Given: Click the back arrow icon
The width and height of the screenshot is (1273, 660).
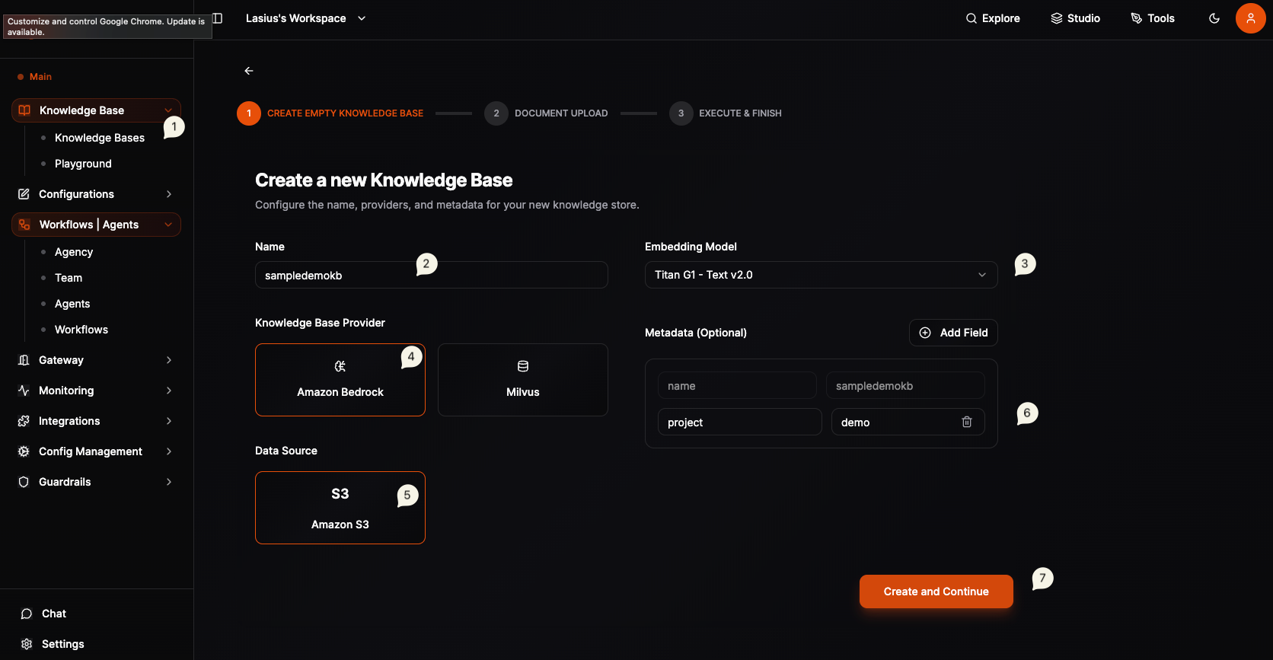Looking at the screenshot, I should coord(249,71).
